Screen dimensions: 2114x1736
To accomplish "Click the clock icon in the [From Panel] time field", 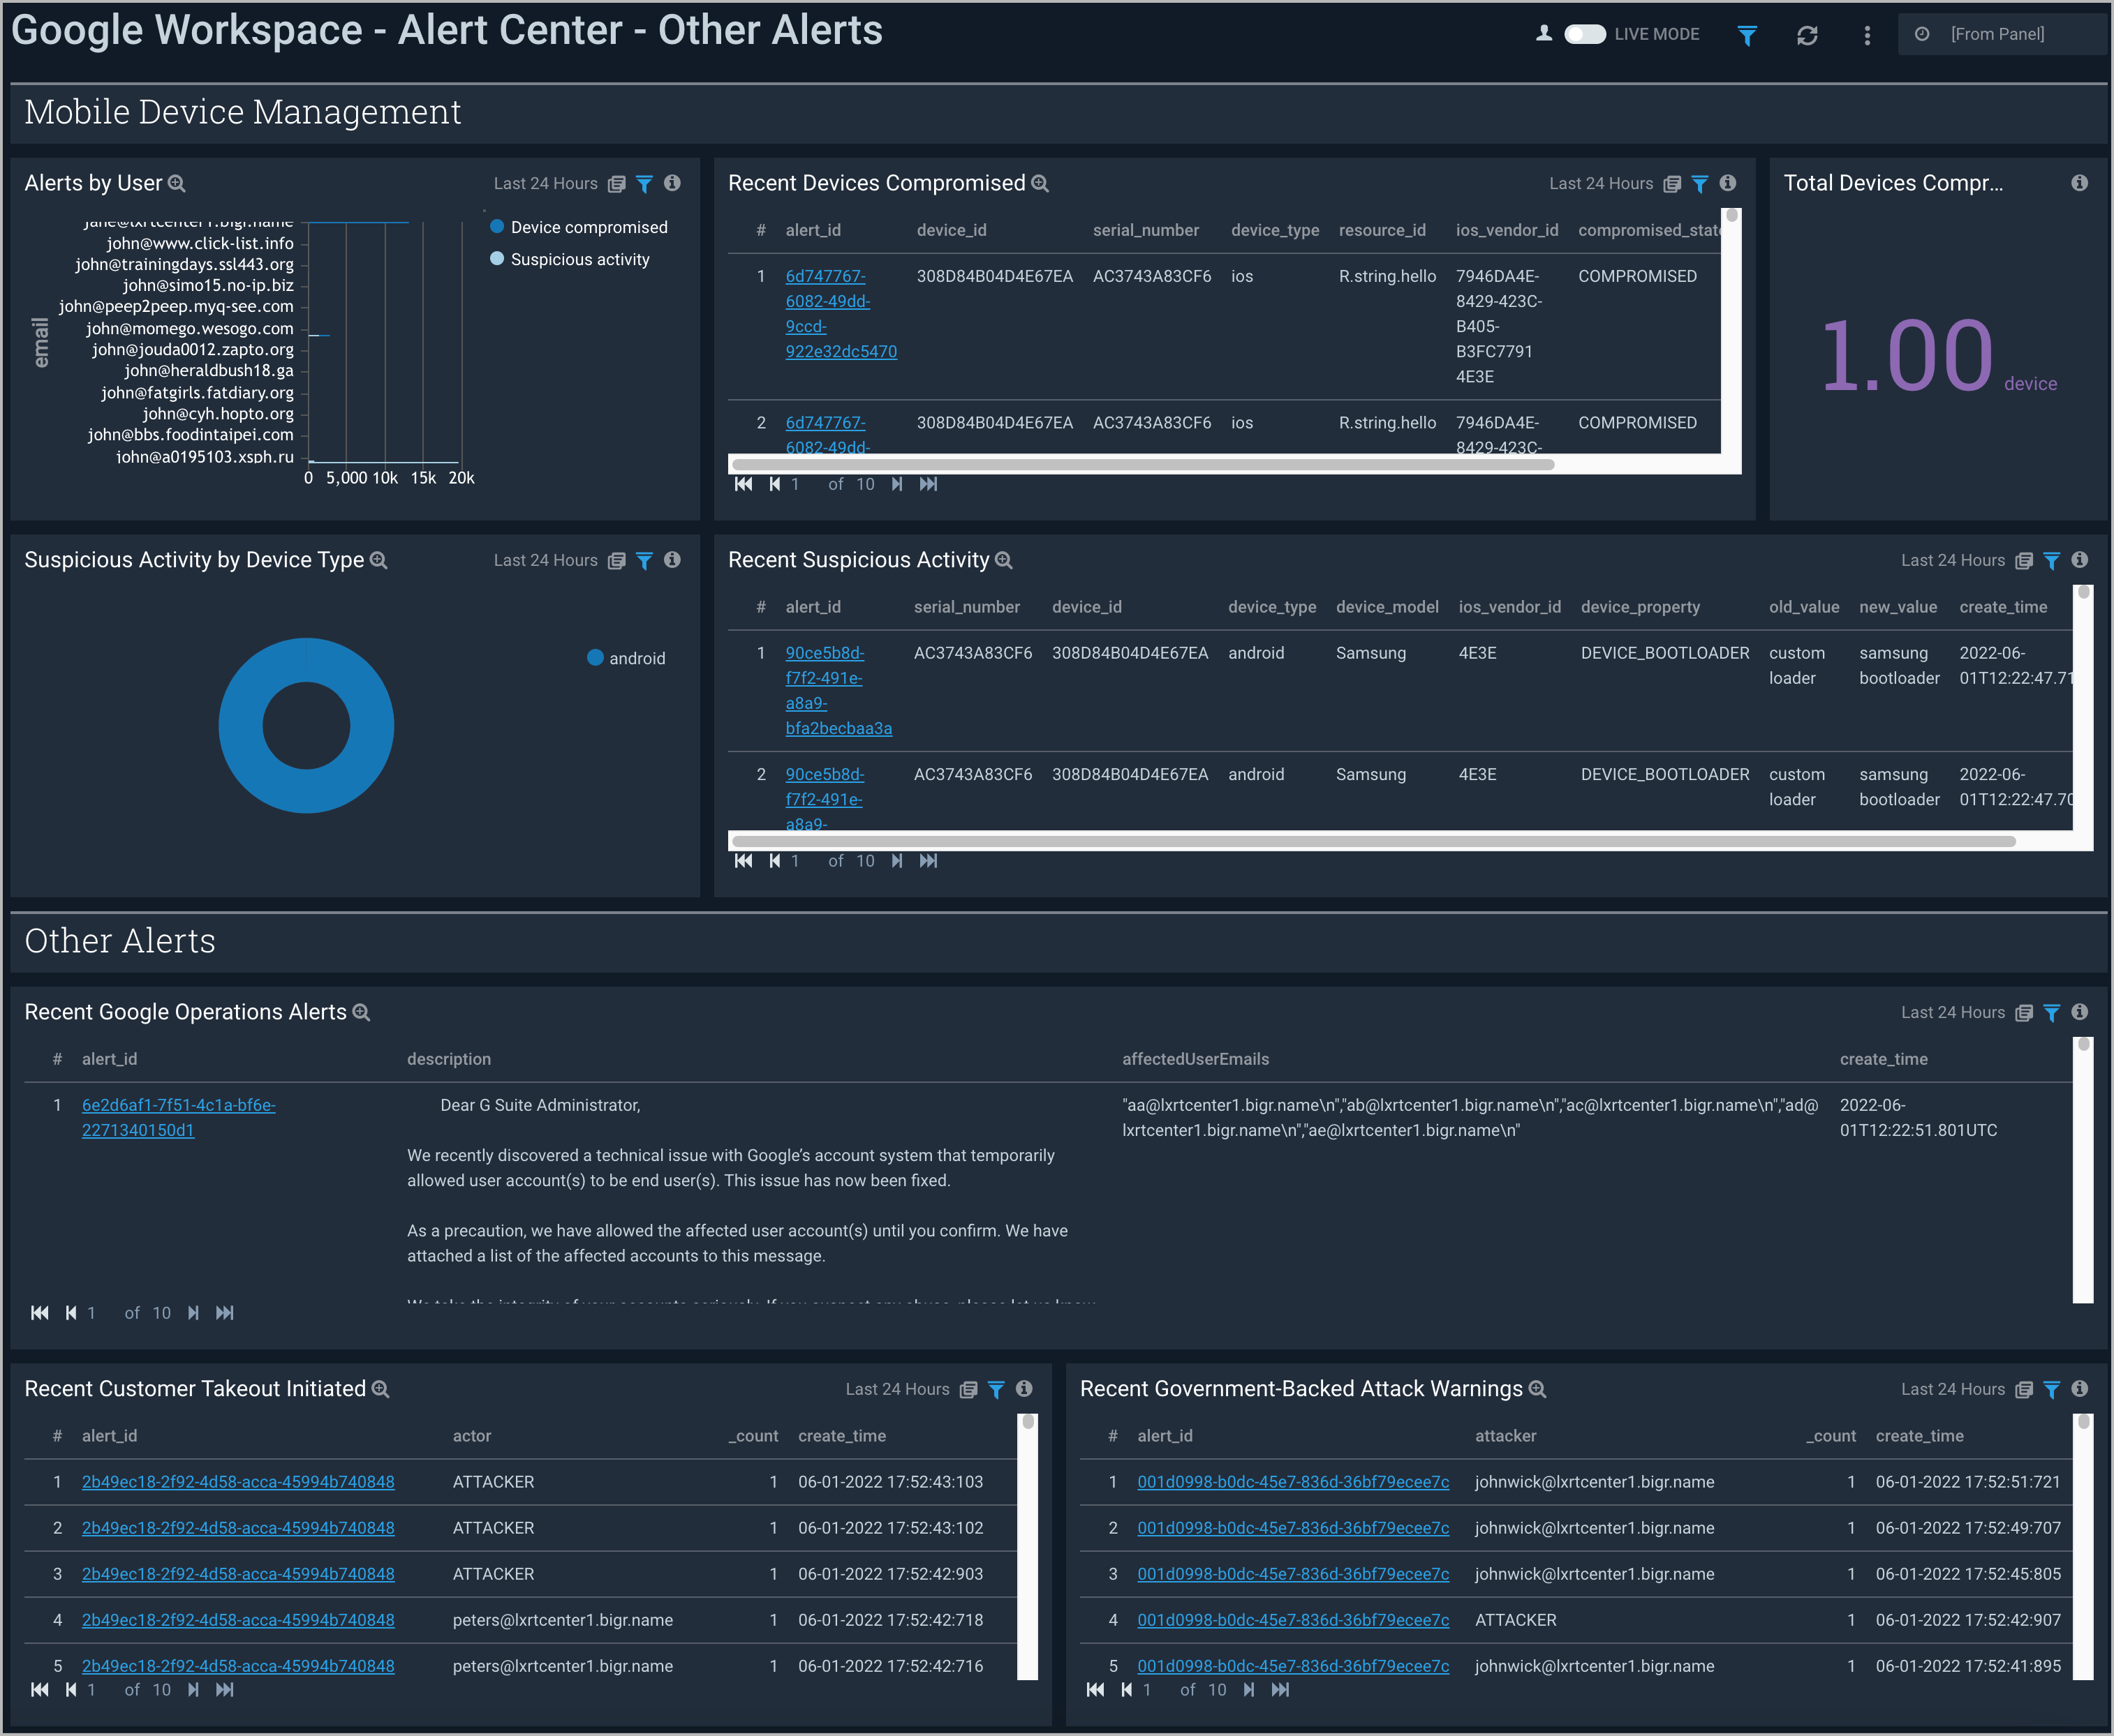I will [1922, 33].
